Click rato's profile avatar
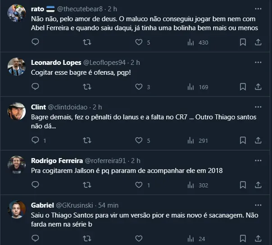Screen dimensions: 272x245 point(17,14)
